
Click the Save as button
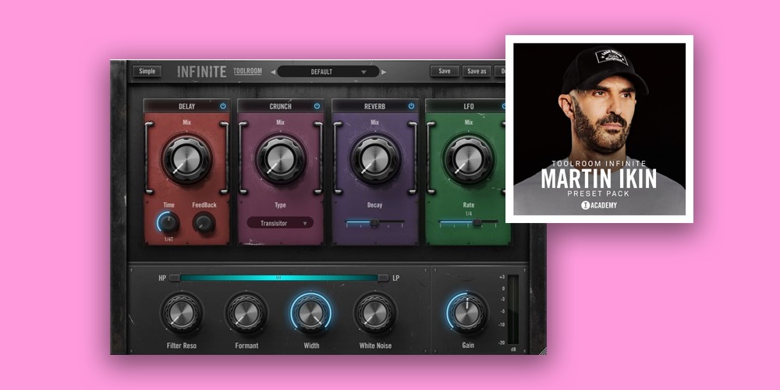[x=476, y=71]
